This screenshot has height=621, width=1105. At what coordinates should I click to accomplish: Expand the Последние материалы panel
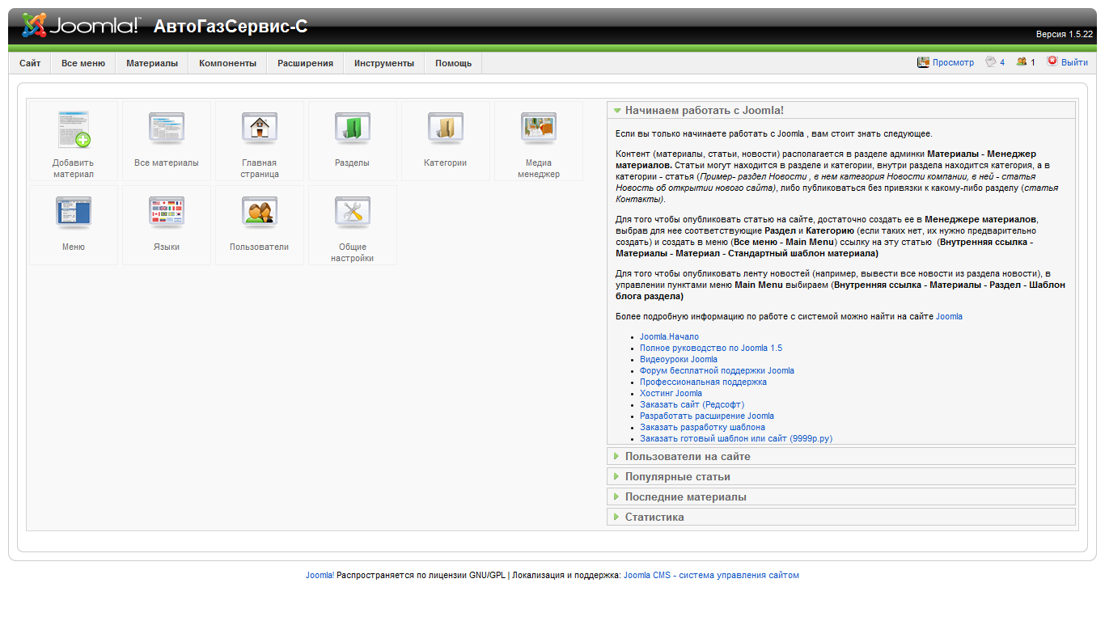pyautogui.click(x=841, y=496)
